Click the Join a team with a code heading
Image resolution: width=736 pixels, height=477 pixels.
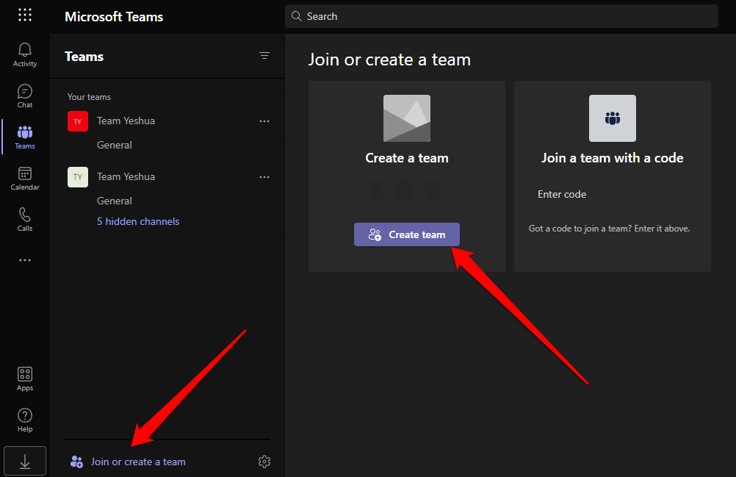[x=612, y=158]
